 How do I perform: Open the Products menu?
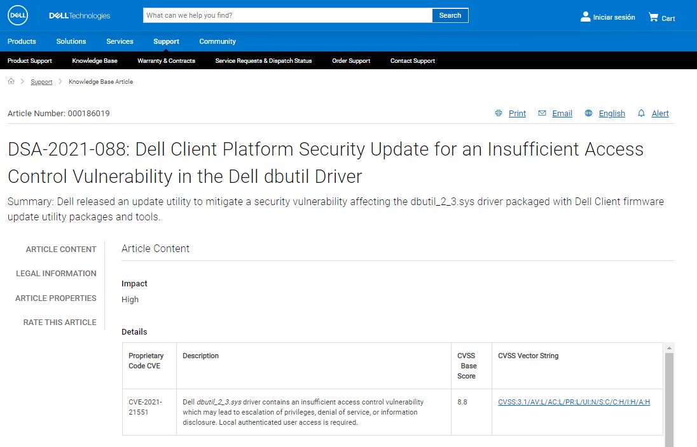[22, 41]
